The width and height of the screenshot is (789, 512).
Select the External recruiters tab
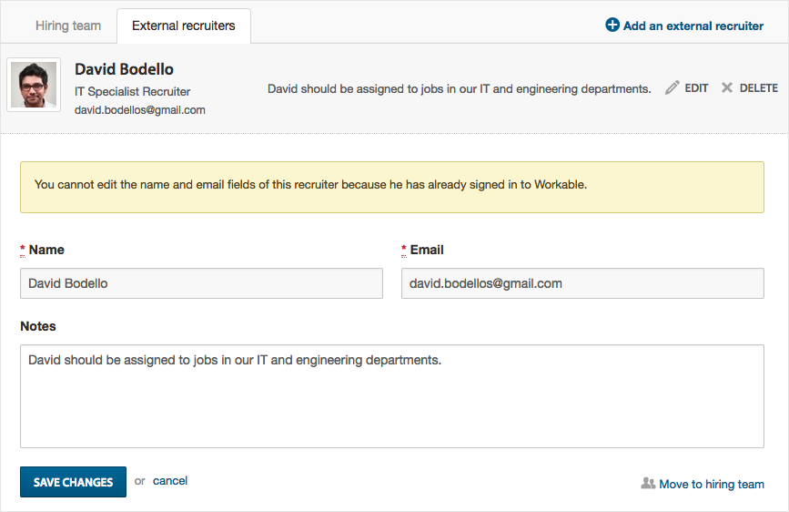tap(184, 26)
